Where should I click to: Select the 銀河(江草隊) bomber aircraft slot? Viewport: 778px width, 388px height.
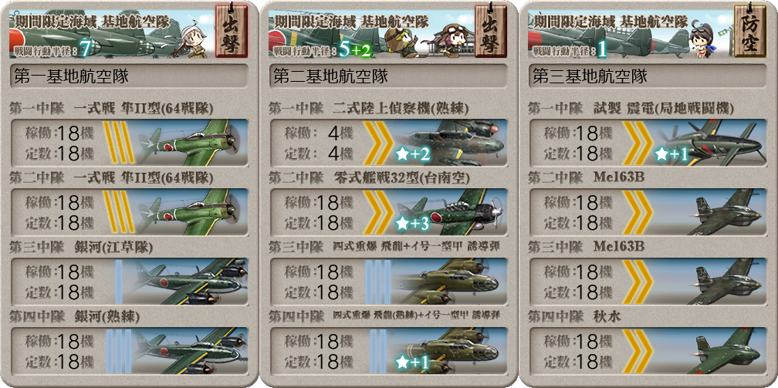129,281
